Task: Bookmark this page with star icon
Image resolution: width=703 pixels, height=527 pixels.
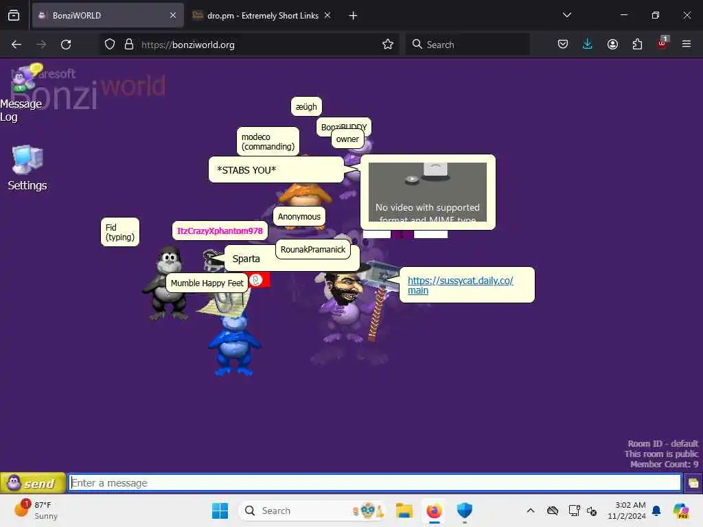Action: (x=388, y=45)
